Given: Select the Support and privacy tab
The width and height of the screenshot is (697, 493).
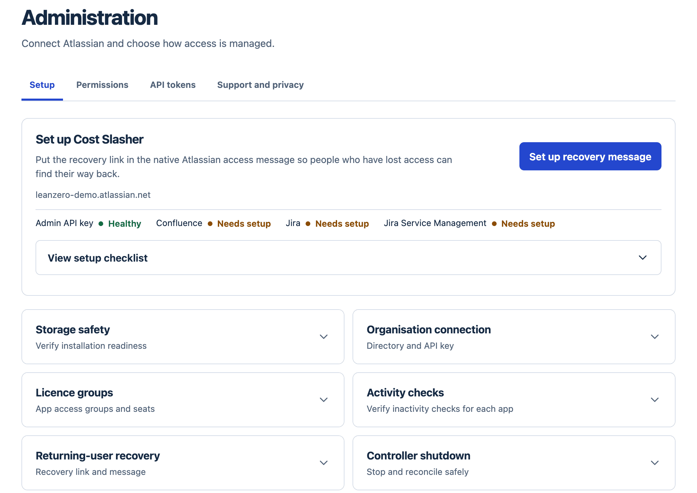Looking at the screenshot, I should [x=260, y=85].
